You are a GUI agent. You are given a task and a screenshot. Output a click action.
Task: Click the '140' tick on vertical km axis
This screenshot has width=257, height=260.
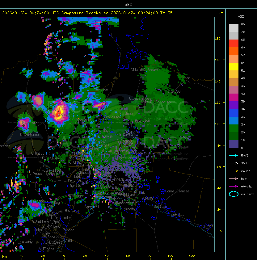pos(217,82)
